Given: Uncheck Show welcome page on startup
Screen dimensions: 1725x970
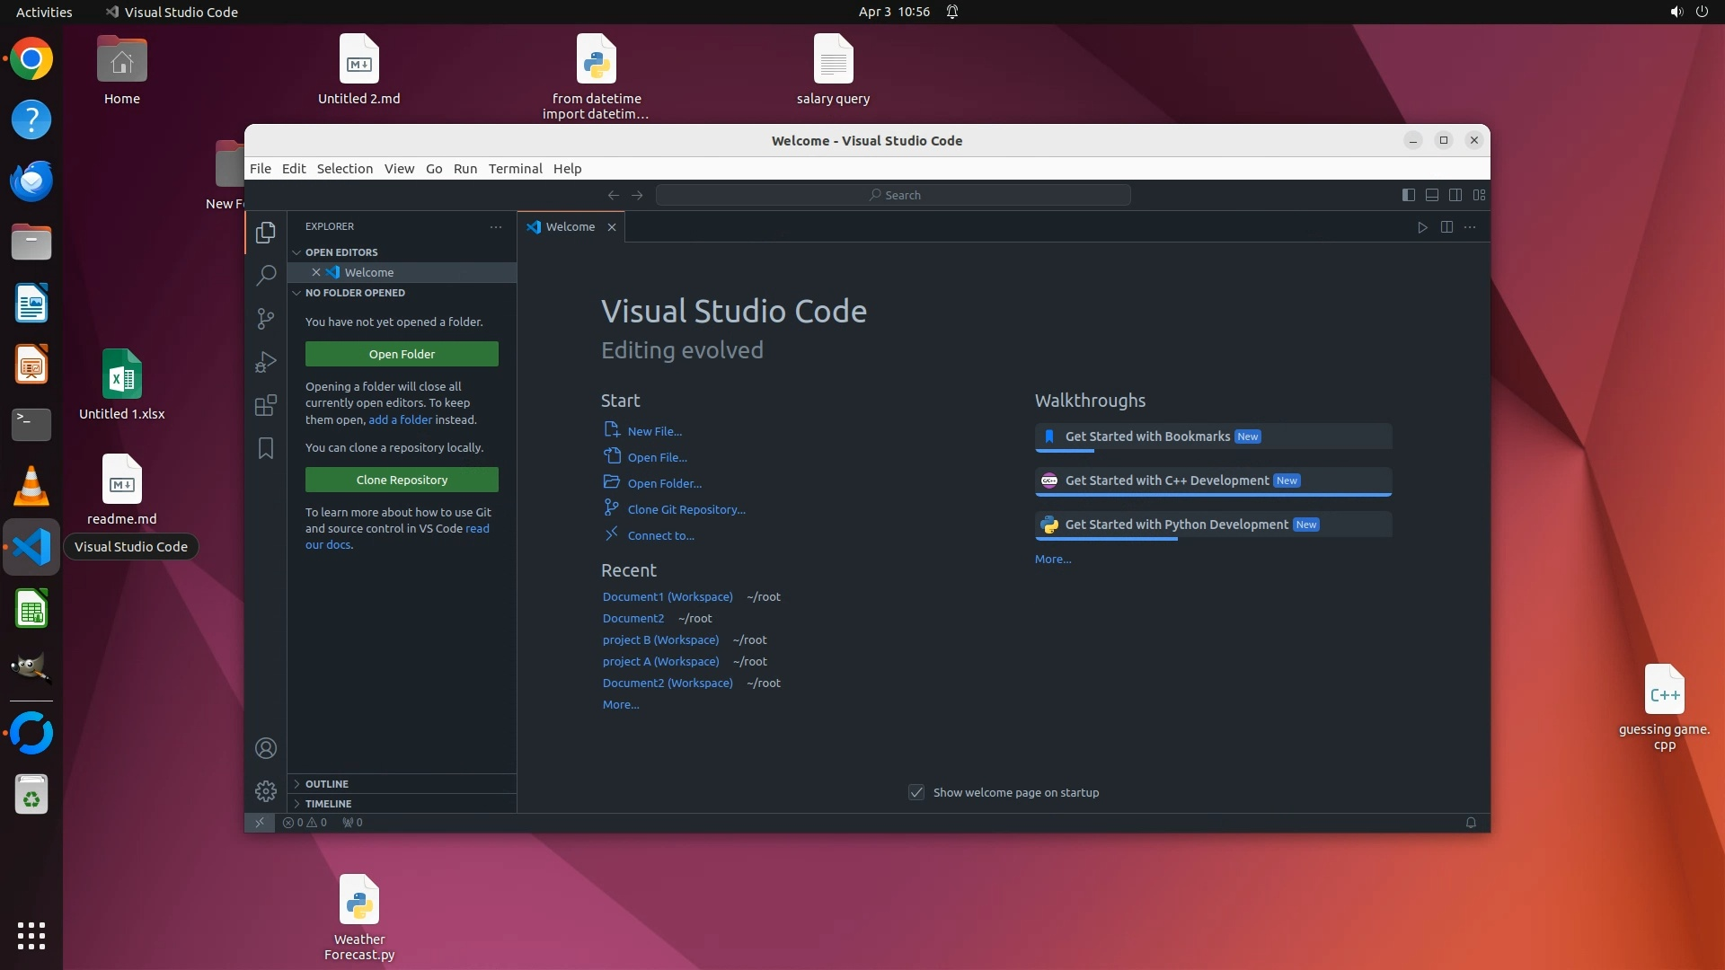Looking at the screenshot, I should pyautogui.click(x=916, y=792).
